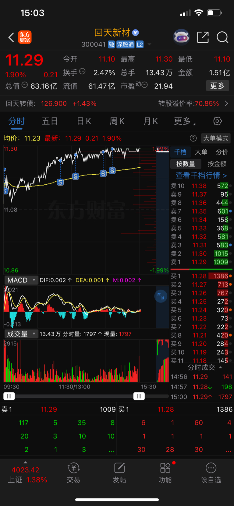Tap 卖1 price 11.29 row
This screenshot has width=234, height=506.
pyautogui.click(x=201, y=262)
